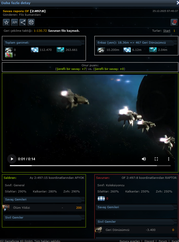Click the attacker class Sınıf: General

click(x=15, y=185)
